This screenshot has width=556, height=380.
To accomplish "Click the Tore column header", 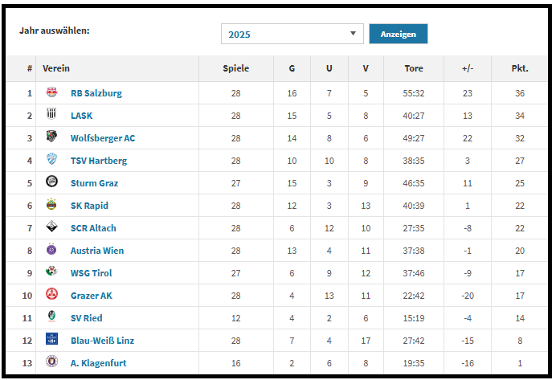I will click(x=414, y=68).
